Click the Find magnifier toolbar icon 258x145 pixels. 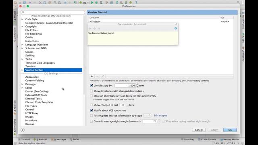pyautogui.click(x=55, y=2)
